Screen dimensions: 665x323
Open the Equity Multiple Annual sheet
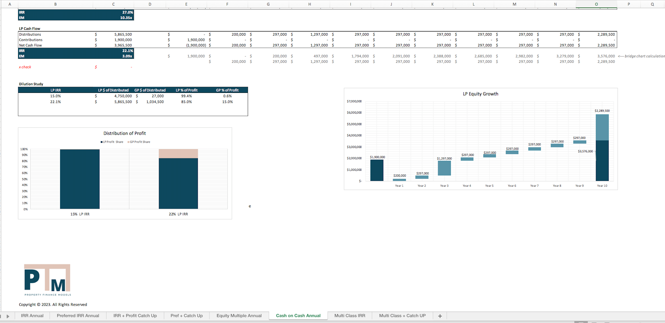coord(239,316)
